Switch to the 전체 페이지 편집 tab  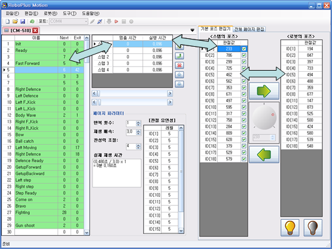[249, 29]
